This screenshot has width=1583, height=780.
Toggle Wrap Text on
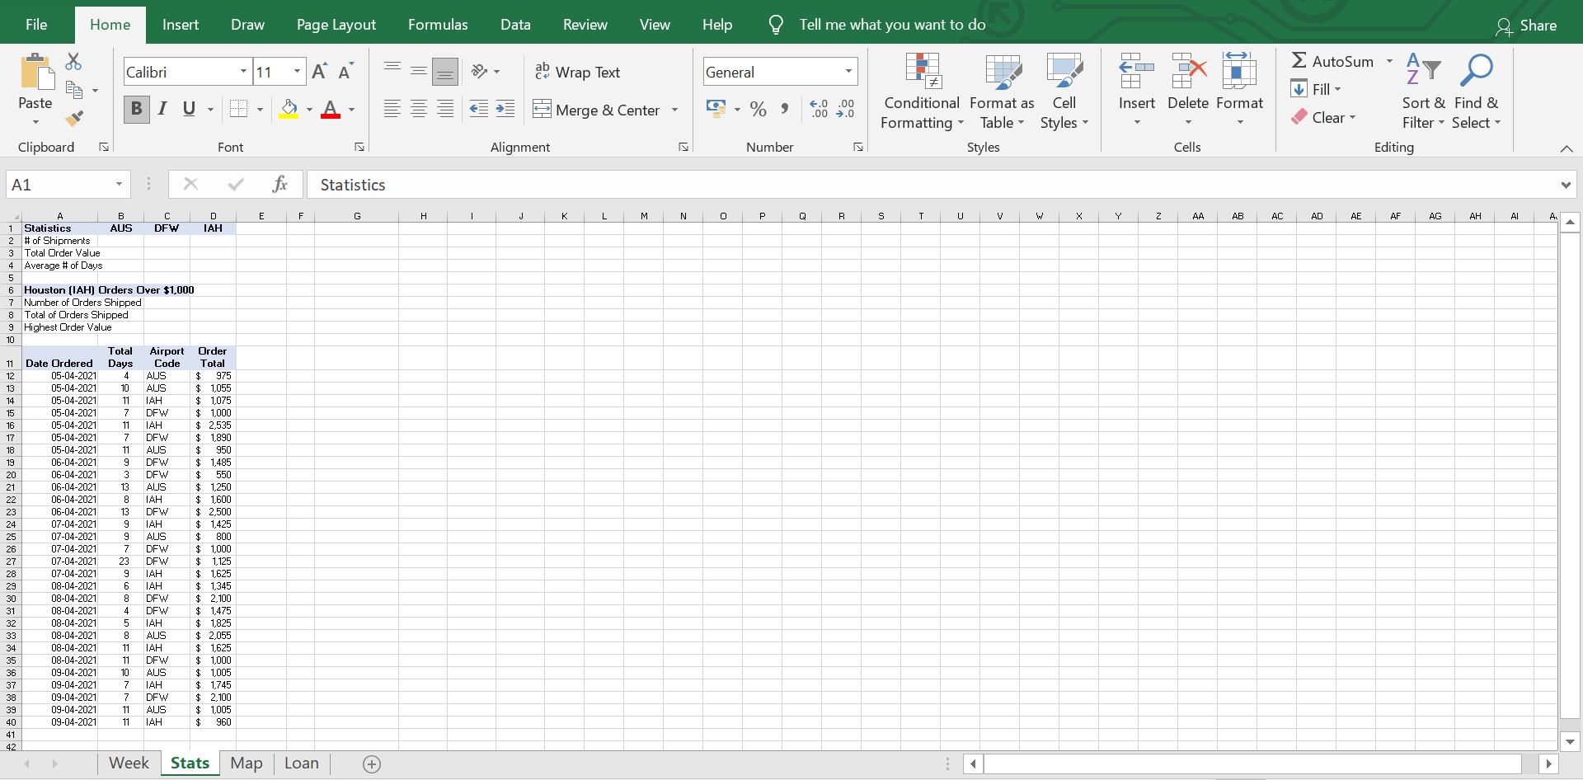pos(577,72)
